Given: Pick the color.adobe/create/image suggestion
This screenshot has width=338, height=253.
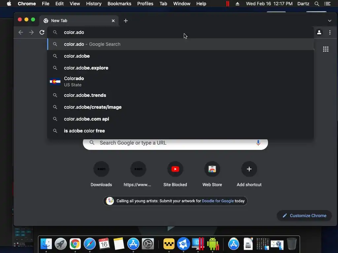Looking at the screenshot, I should pos(181,107).
